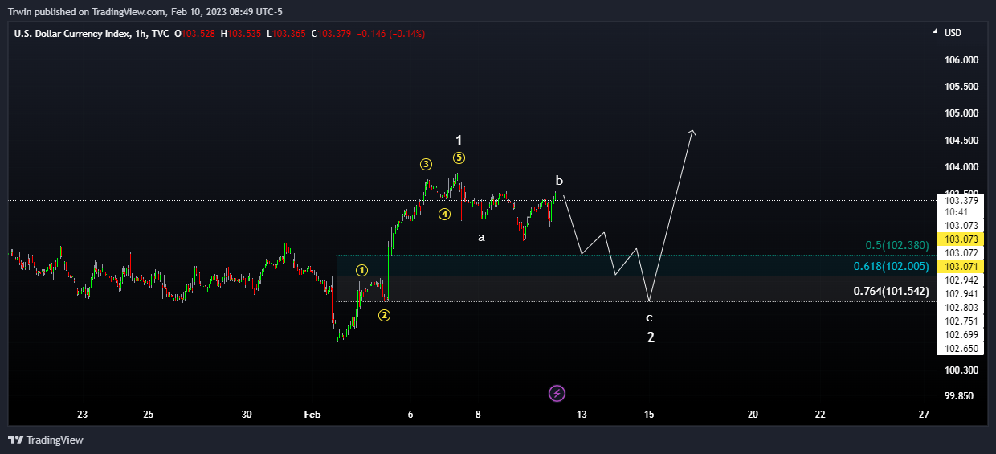
Task: Click the 105.000 price axis label
Action: coord(961,113)
